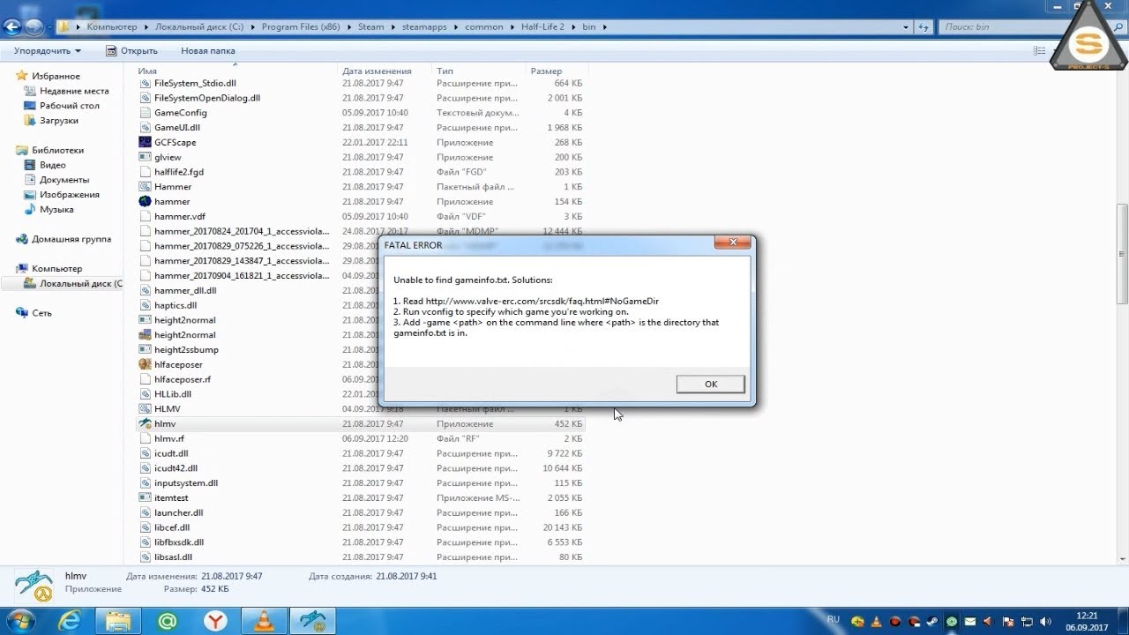Open Сеть in navigation pane
The width and height of the screenshot is (1129, 635).
41,313
